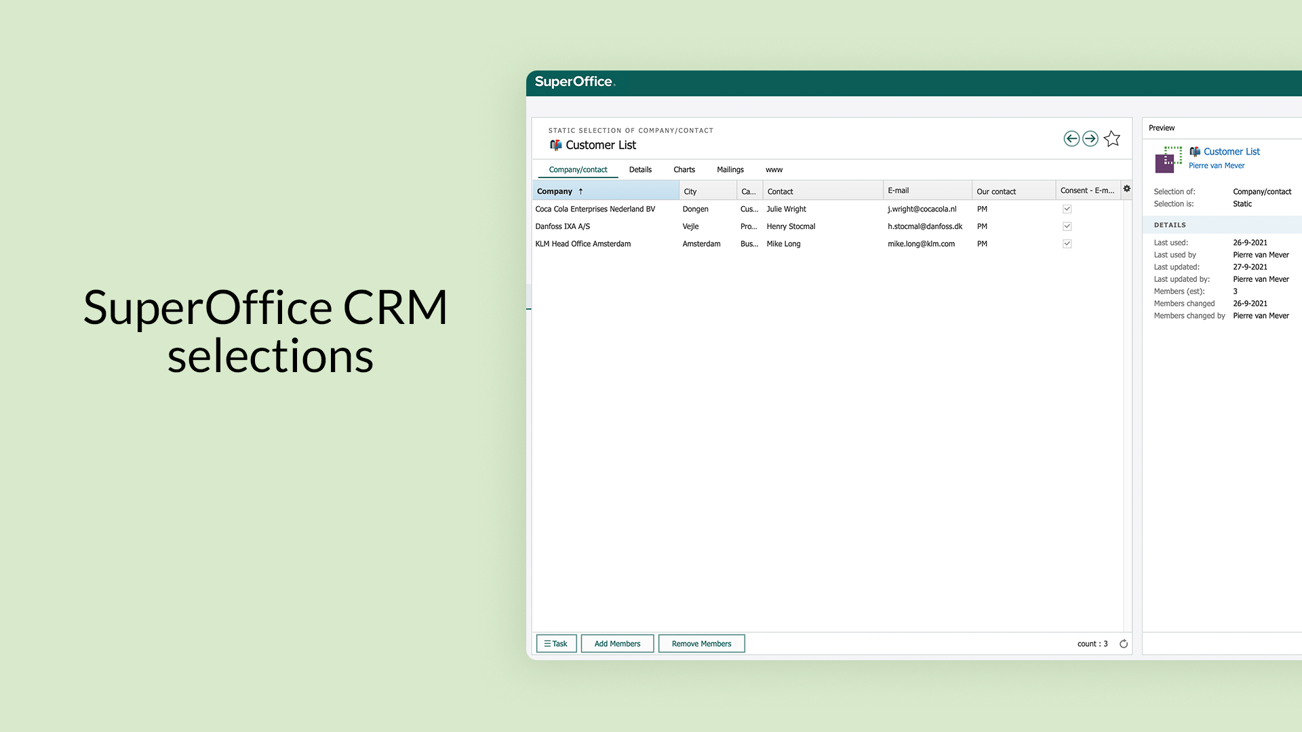Screen dimensions: 1302x732
Task: Click Bus... category cell in KLM row
Action: pos(749,244)
